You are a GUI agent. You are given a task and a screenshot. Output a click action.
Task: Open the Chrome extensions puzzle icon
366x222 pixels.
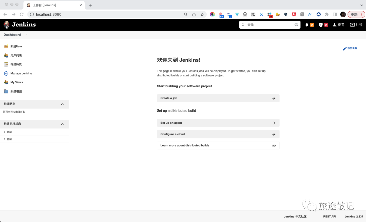coord(327,14)
